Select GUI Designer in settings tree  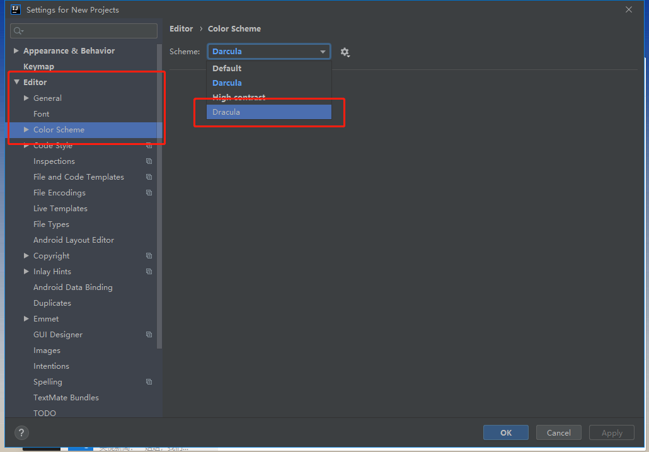tap(58, 334)
